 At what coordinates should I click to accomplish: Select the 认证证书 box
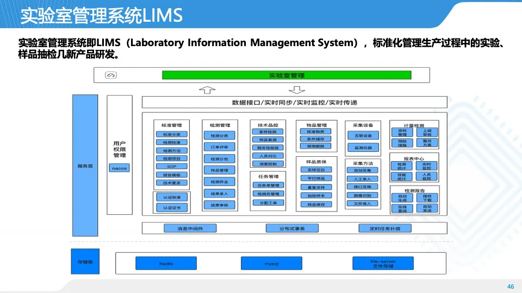coord(172,208)
